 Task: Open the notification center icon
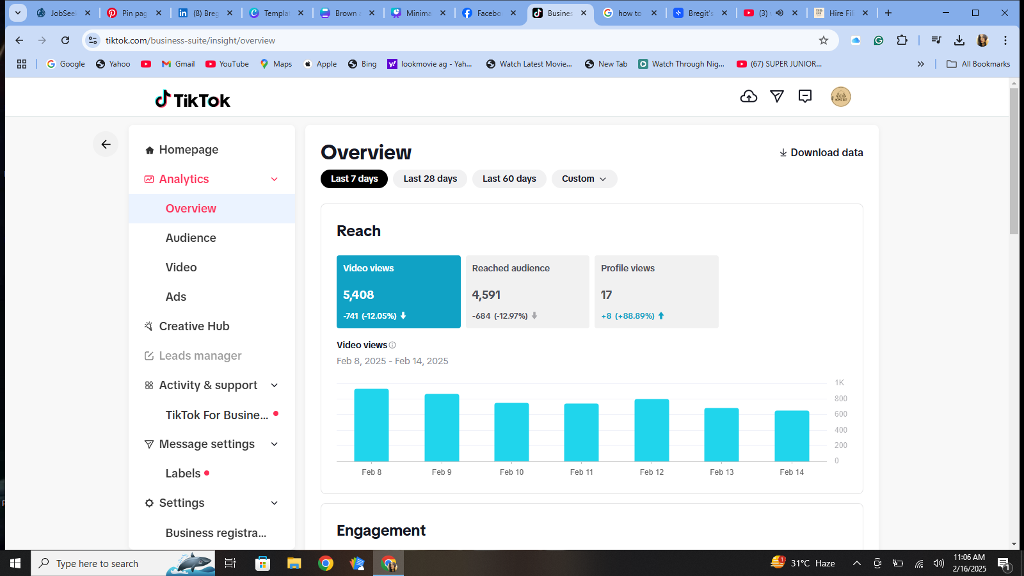click(x=1004, y=564)
